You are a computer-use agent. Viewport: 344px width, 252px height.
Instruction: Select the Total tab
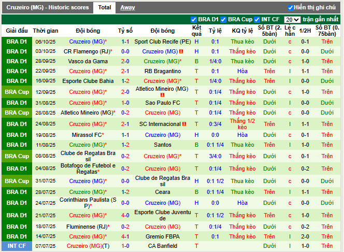(105, 8)
